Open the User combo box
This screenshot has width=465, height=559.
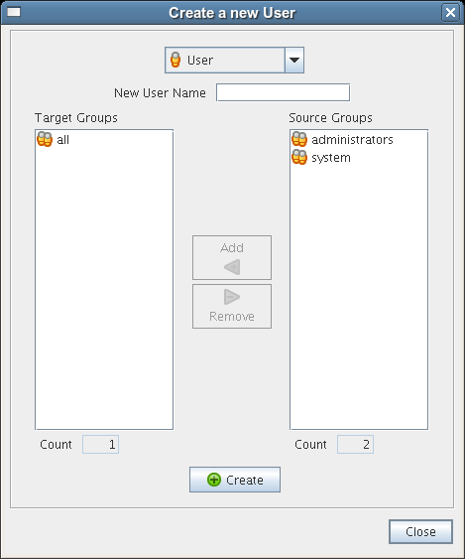(x=234, y=60)
